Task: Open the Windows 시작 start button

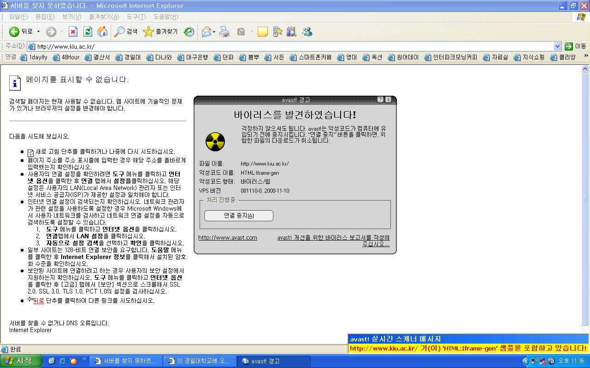Action: click(22, 361)
